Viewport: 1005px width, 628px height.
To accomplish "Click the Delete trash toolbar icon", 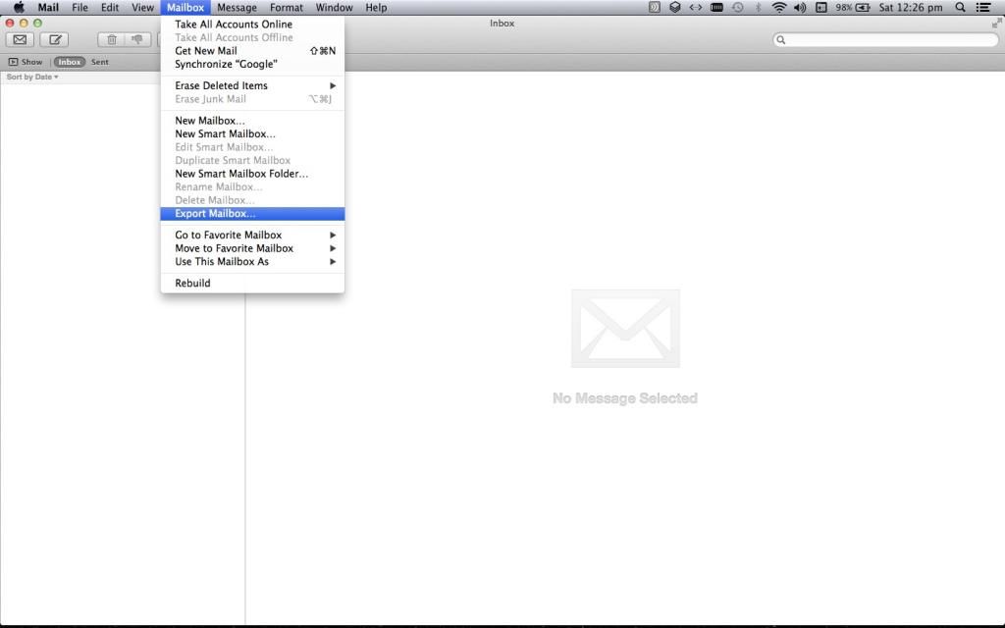I will click(112, 39).
